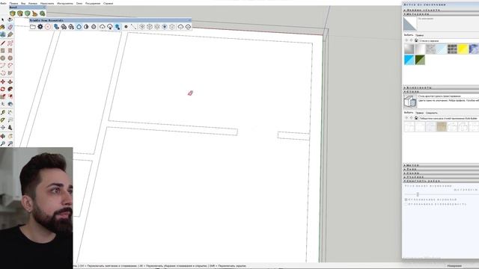This screenshot has width=479, height=269.
Task: Select the Circle tool
Action: (x=3, y=58)
